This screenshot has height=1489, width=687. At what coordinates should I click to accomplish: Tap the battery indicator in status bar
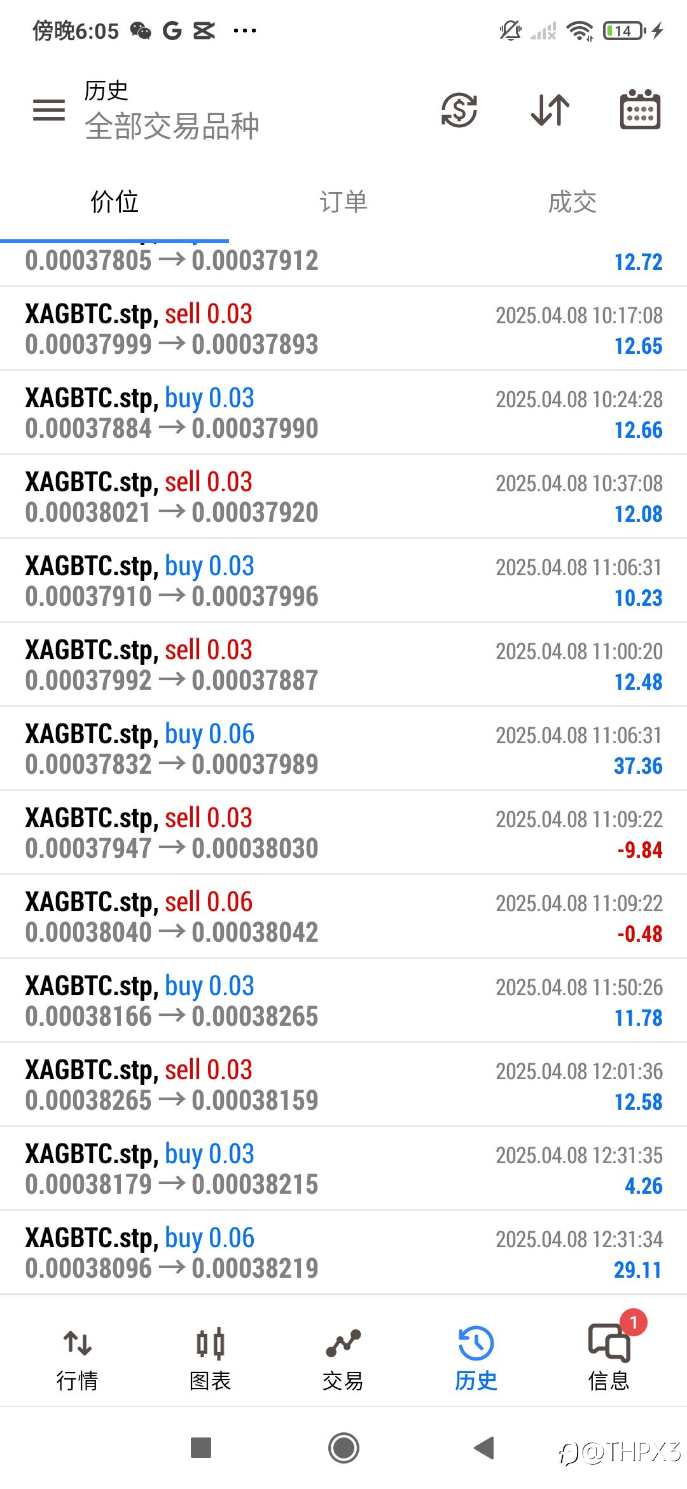coord(625,30)
